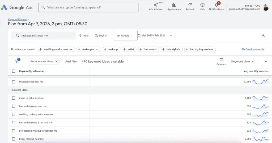Click the Keyword ideas section label

tap(20, 90)
